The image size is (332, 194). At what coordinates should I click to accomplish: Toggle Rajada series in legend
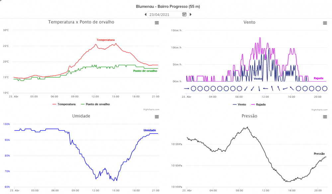point(258,104)
